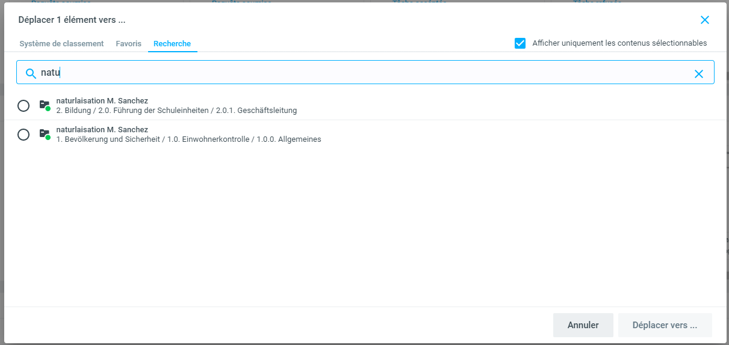The width and height of the screenshot is (729, 345).
Task: Uncheck the selectable contents only checkbox
Action: tap(520, 43)
